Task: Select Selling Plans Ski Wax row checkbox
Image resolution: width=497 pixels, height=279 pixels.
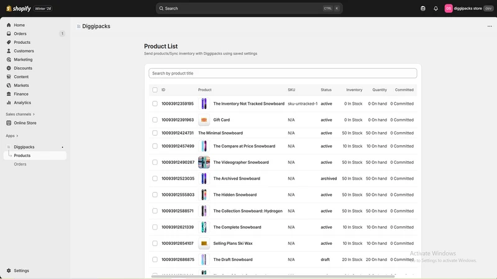Action: coord(155,243)
